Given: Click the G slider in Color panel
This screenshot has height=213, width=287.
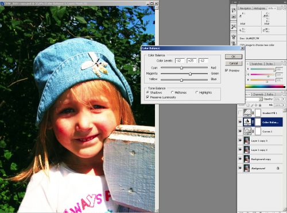Looking at the screenshot, I should pyautogui.click(x=262, y=75).
